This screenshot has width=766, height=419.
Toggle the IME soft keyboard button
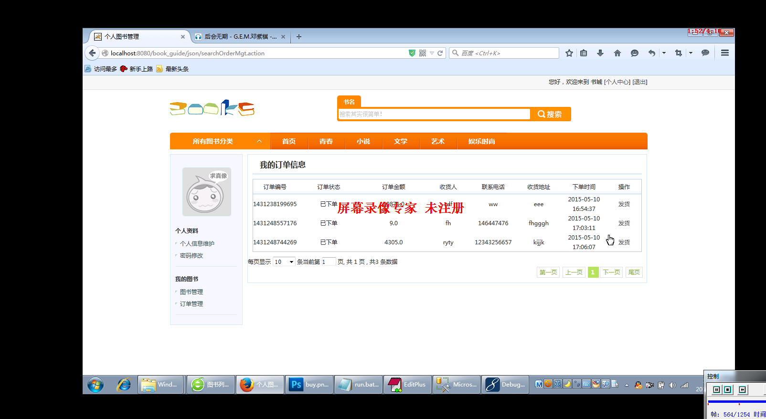[586, 384]
